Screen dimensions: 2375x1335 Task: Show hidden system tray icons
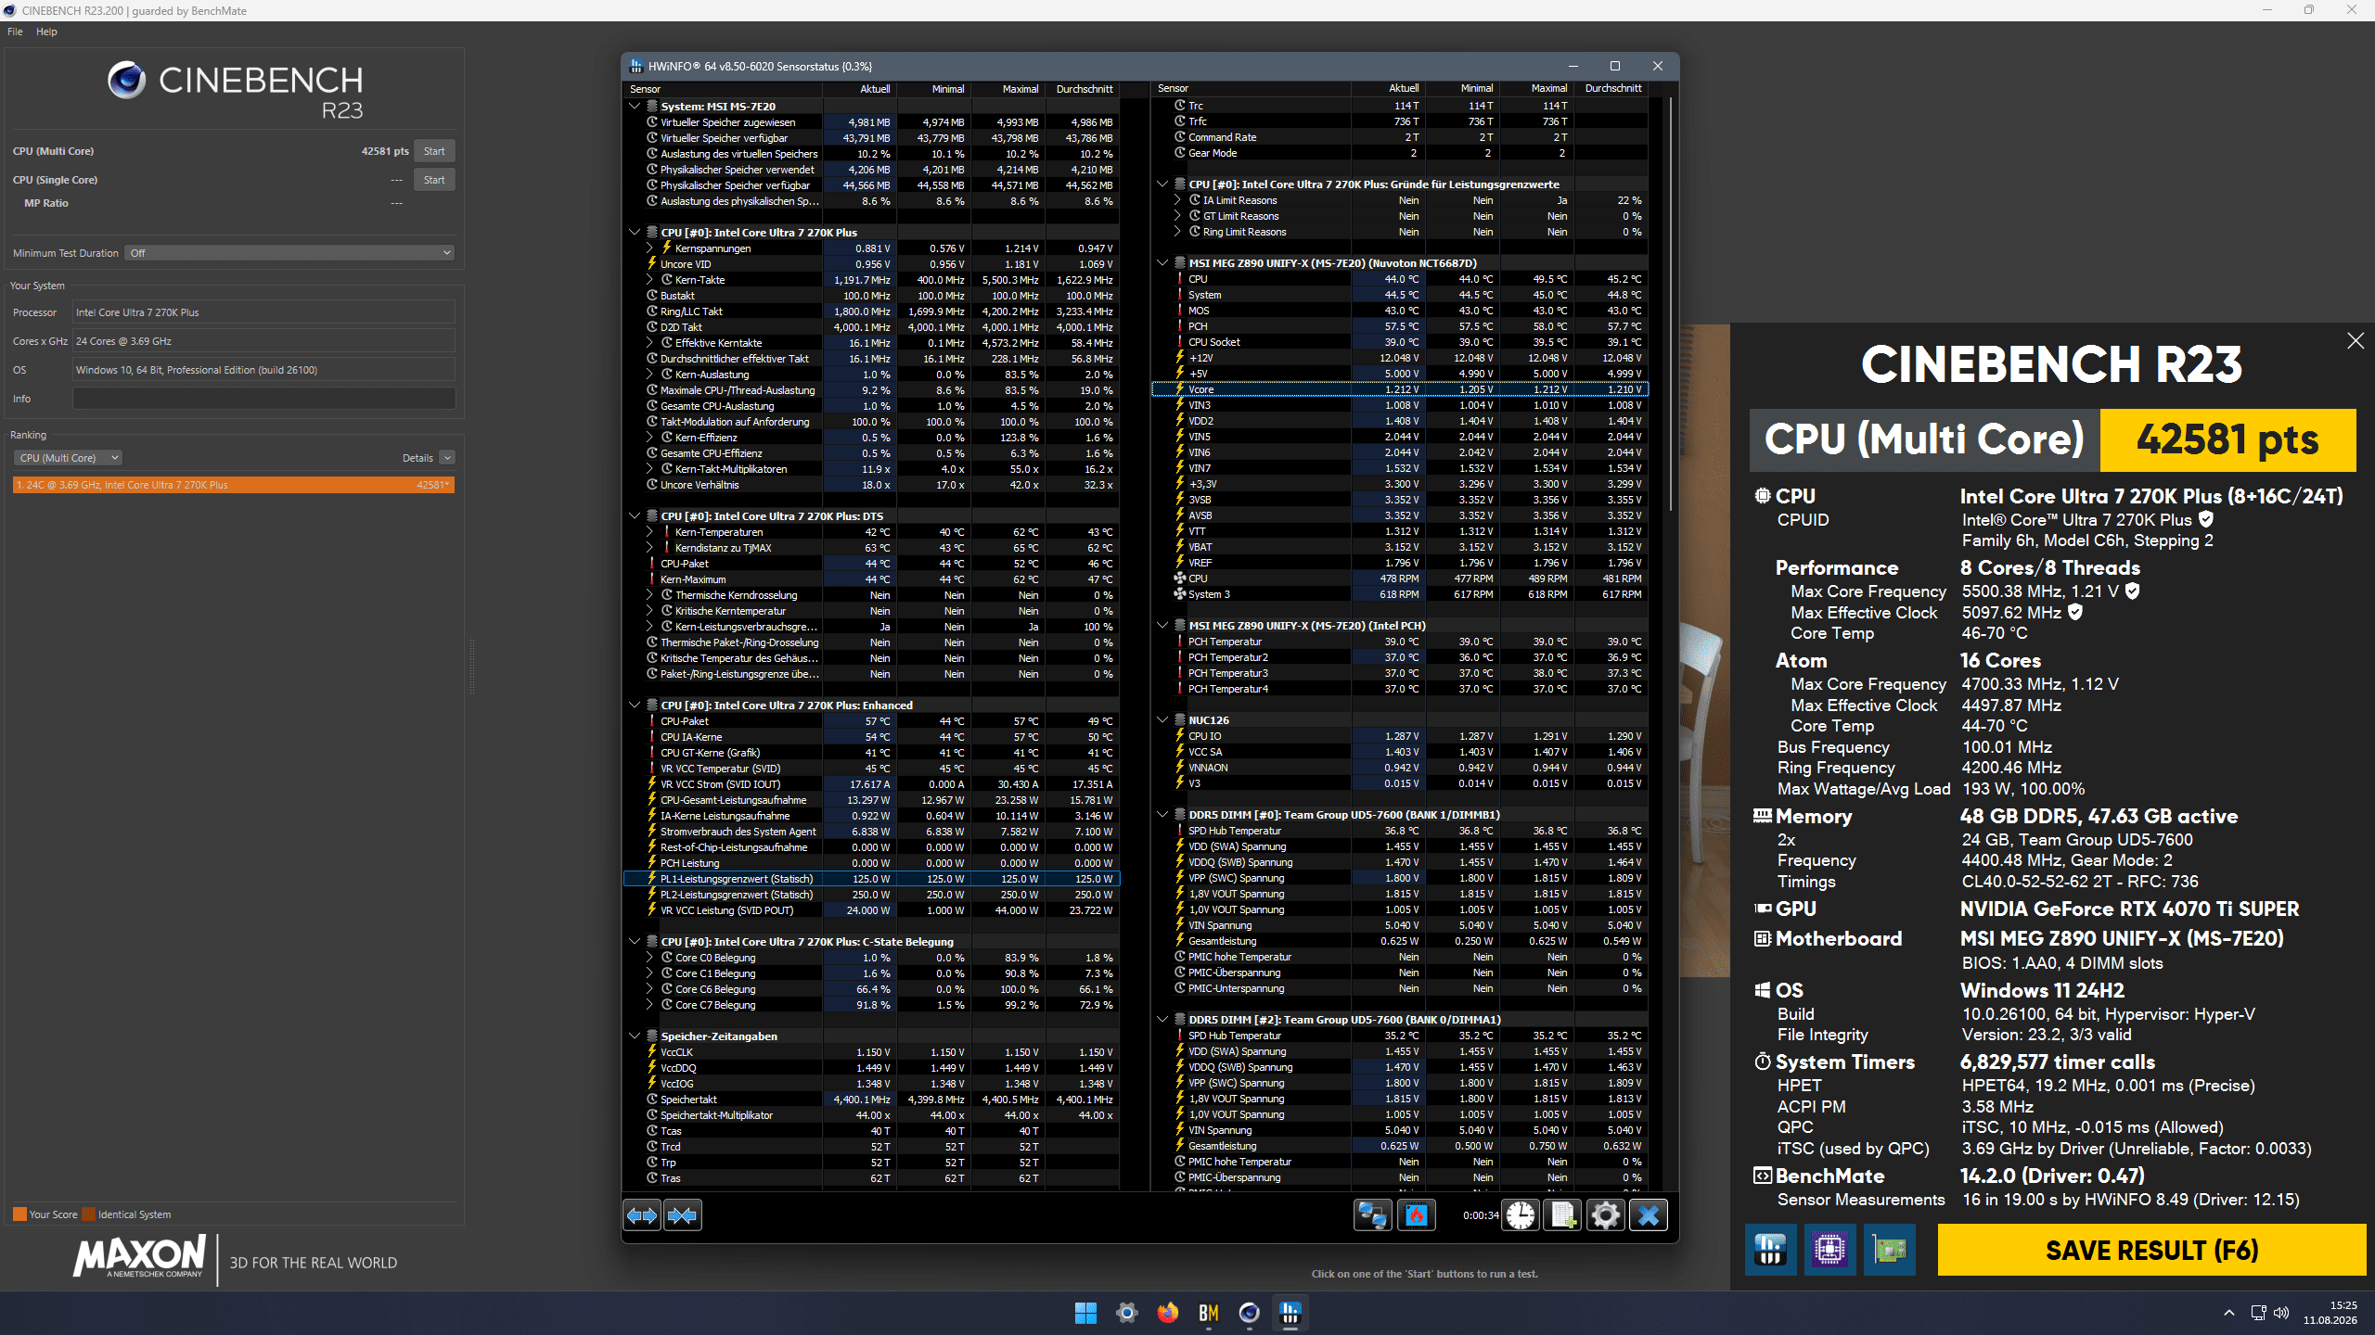pos(2228,1313)
